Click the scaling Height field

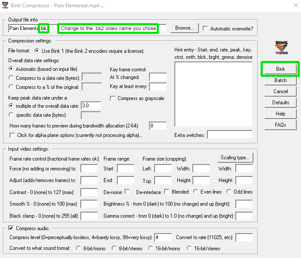(244, 180)
